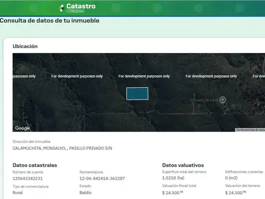Select the Baldío estado value
The image size is (265, 199).
[x=86, y=192]
